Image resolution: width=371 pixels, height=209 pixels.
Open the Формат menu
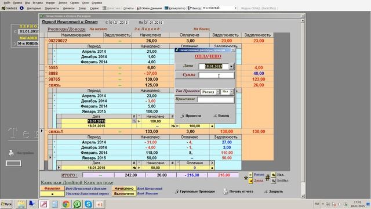coord(50,2)
